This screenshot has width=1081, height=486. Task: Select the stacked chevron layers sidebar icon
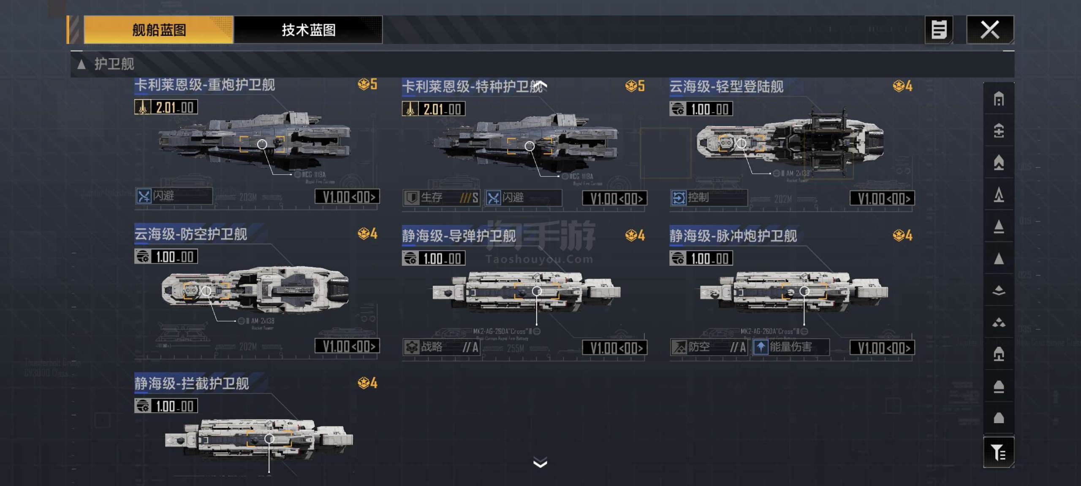click(x=999, y=290)
